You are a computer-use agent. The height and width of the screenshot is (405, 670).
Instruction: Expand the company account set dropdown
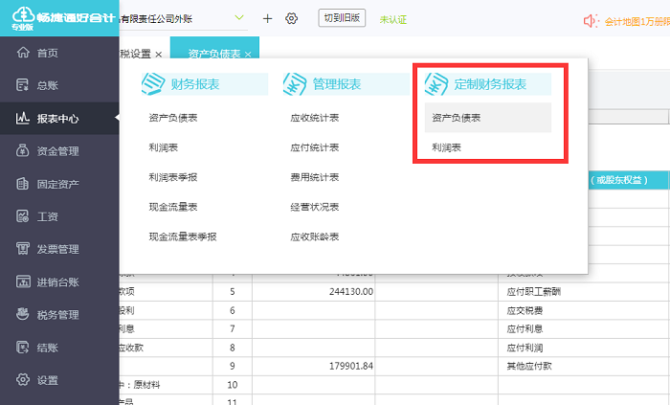(239, 17)
